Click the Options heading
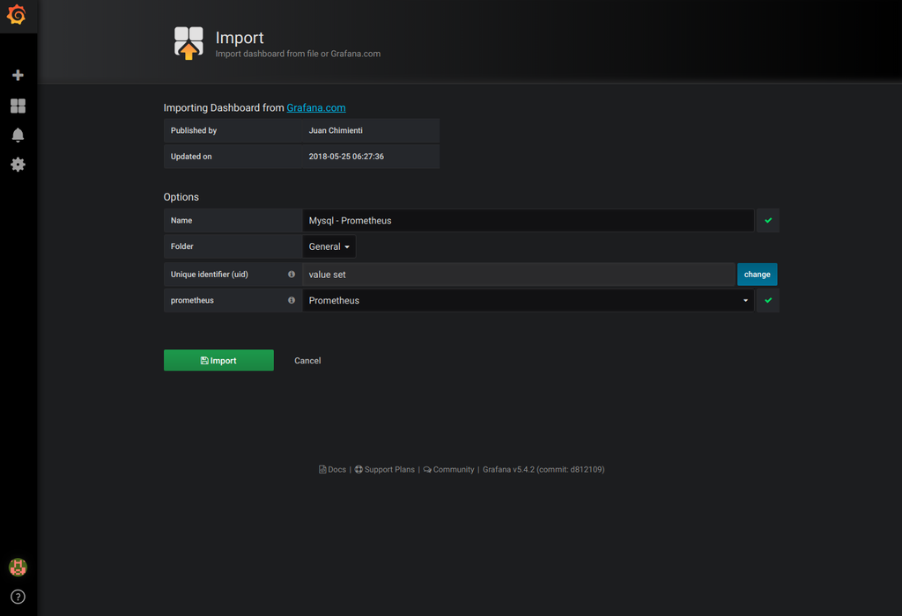This screenshot has width=902, height=616. coord(181,197)
